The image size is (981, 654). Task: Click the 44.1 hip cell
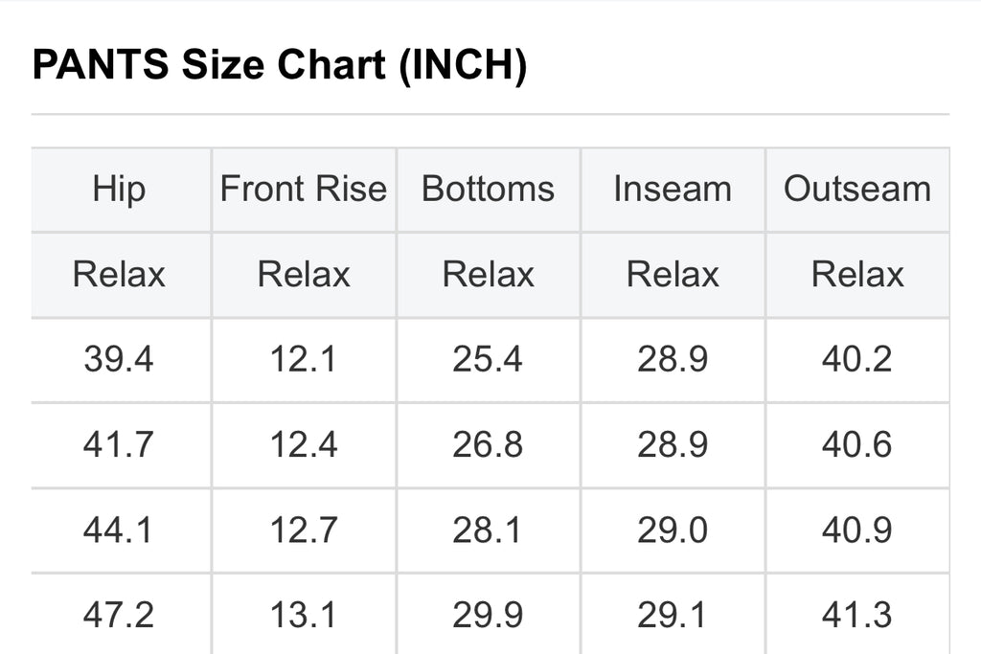tap(119, 530)
